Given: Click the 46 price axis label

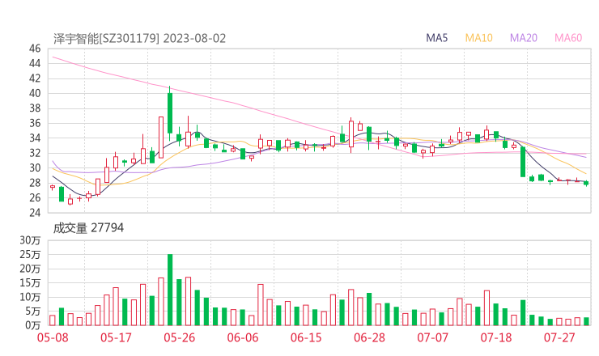Looking at the screenshot, I should click(x=35, y=49).
